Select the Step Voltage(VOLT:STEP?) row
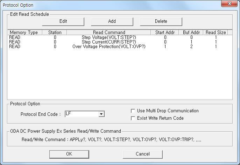 tap(120, 37)
